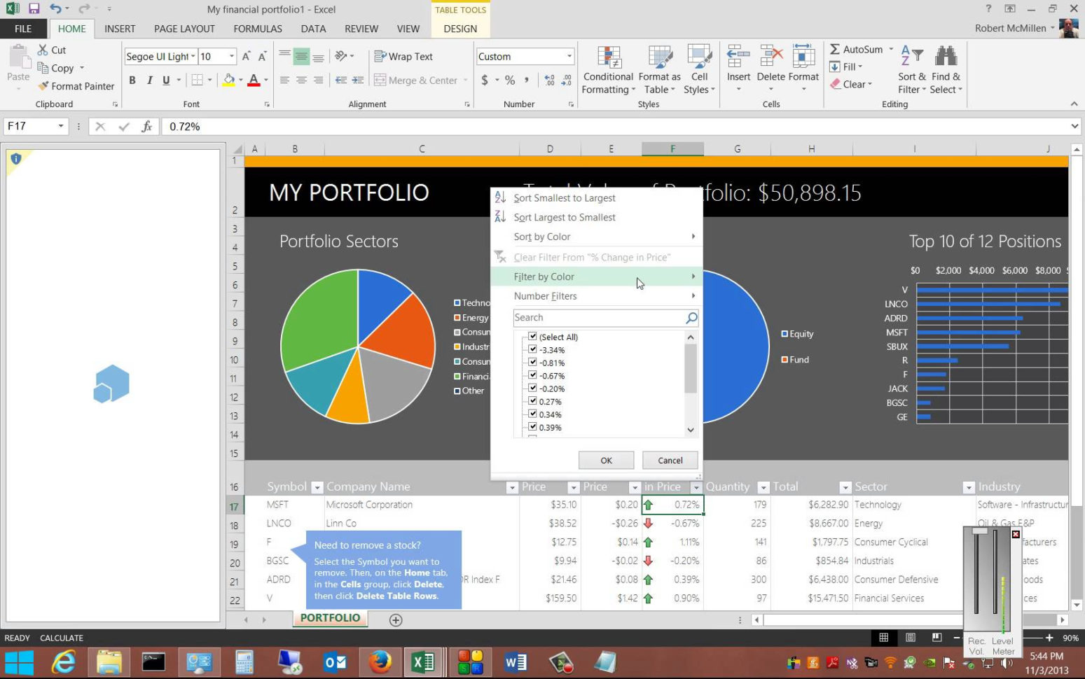Open Sort & Filter tool

(911, 69)
